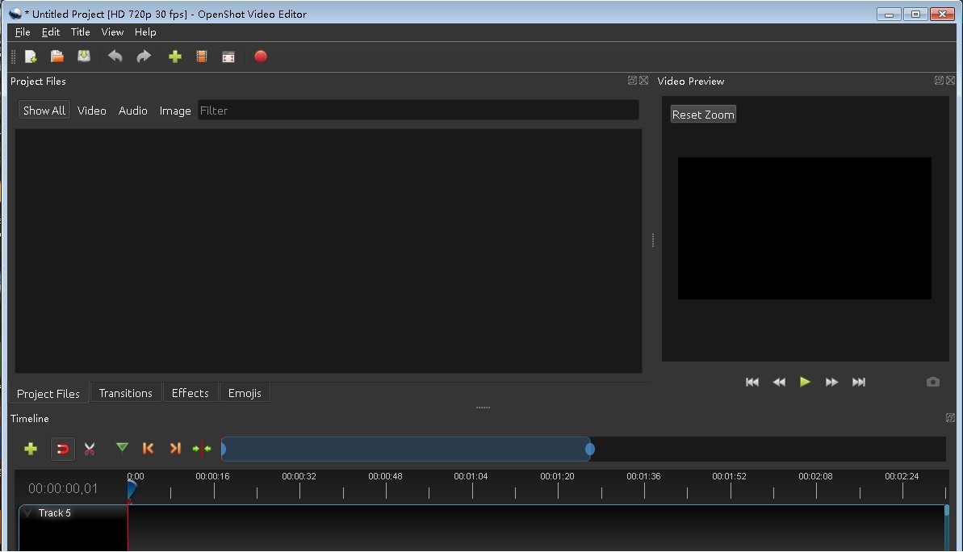Toggle the razor scissors tool
The height and width of the screenshot is (552, 963).
click(90, 449)
